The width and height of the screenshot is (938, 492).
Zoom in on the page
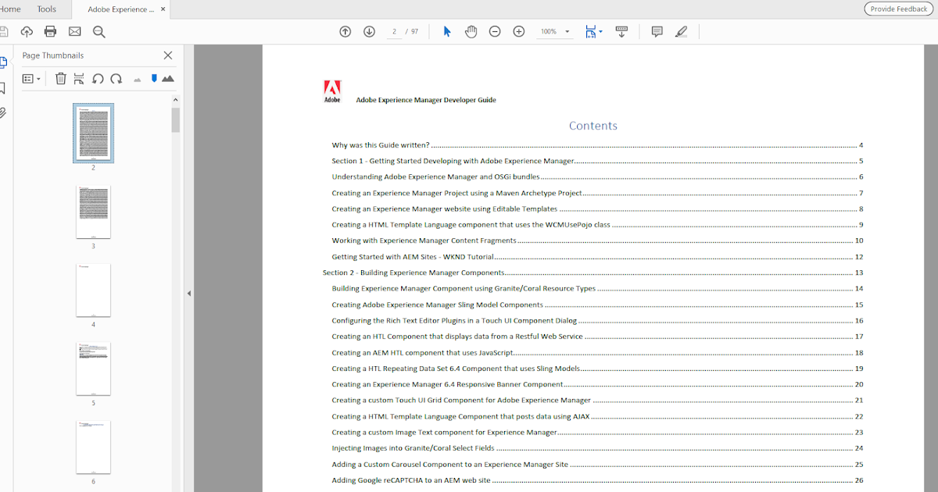(x=518, y=31)
